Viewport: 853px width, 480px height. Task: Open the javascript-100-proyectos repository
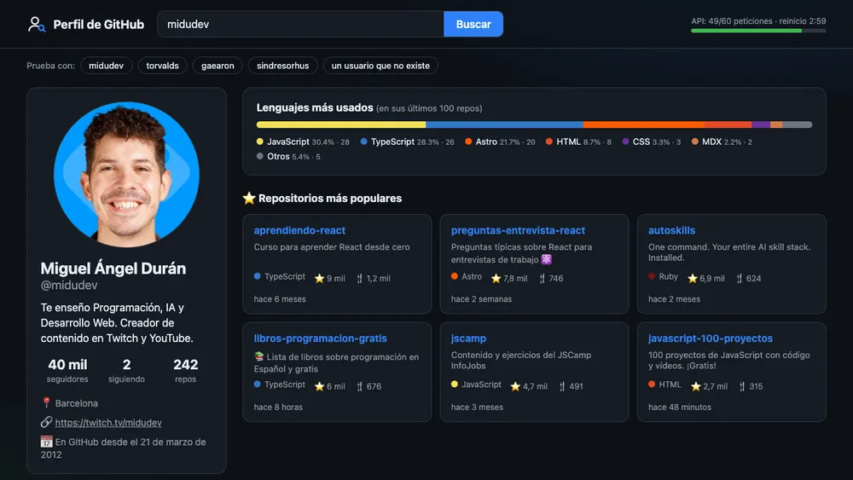711,338
